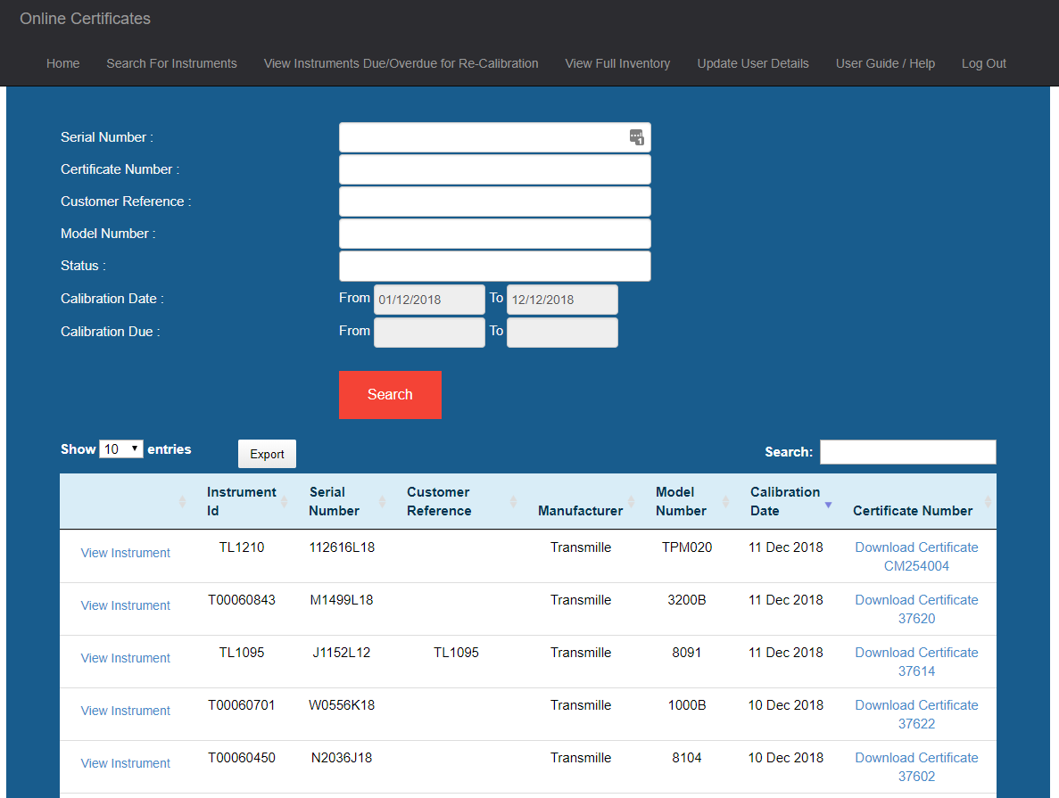
Task: Download Certificate 37620
Action: (x=916, y=610)
